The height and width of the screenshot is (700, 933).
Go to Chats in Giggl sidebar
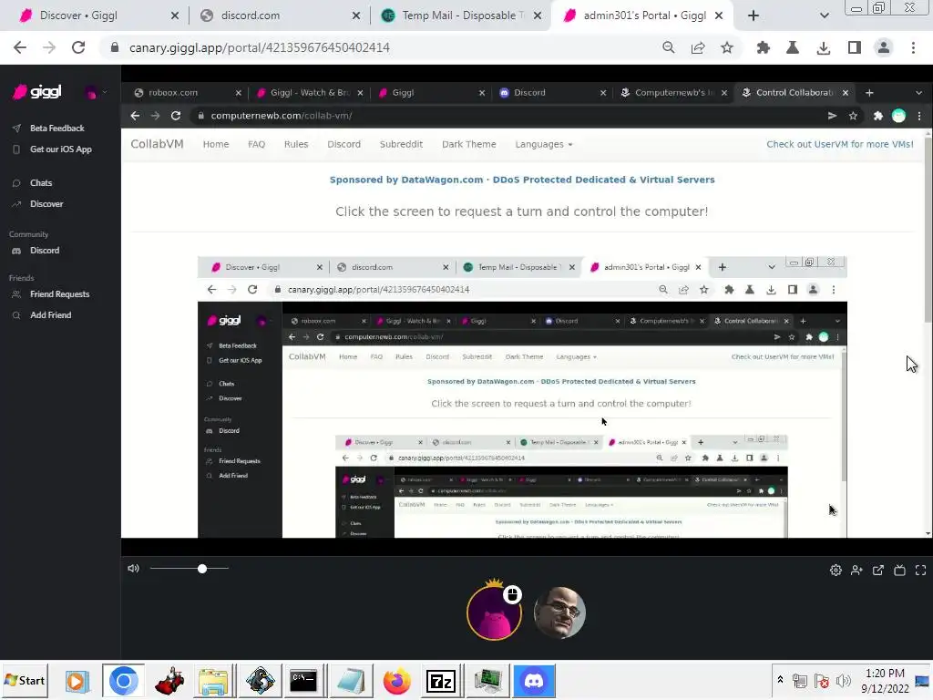(41, 182)
